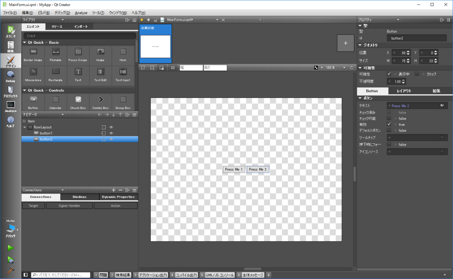The image size is (453, 279).
Task: Build the project with the hammer icon
Action: click(x=11, y=270)
